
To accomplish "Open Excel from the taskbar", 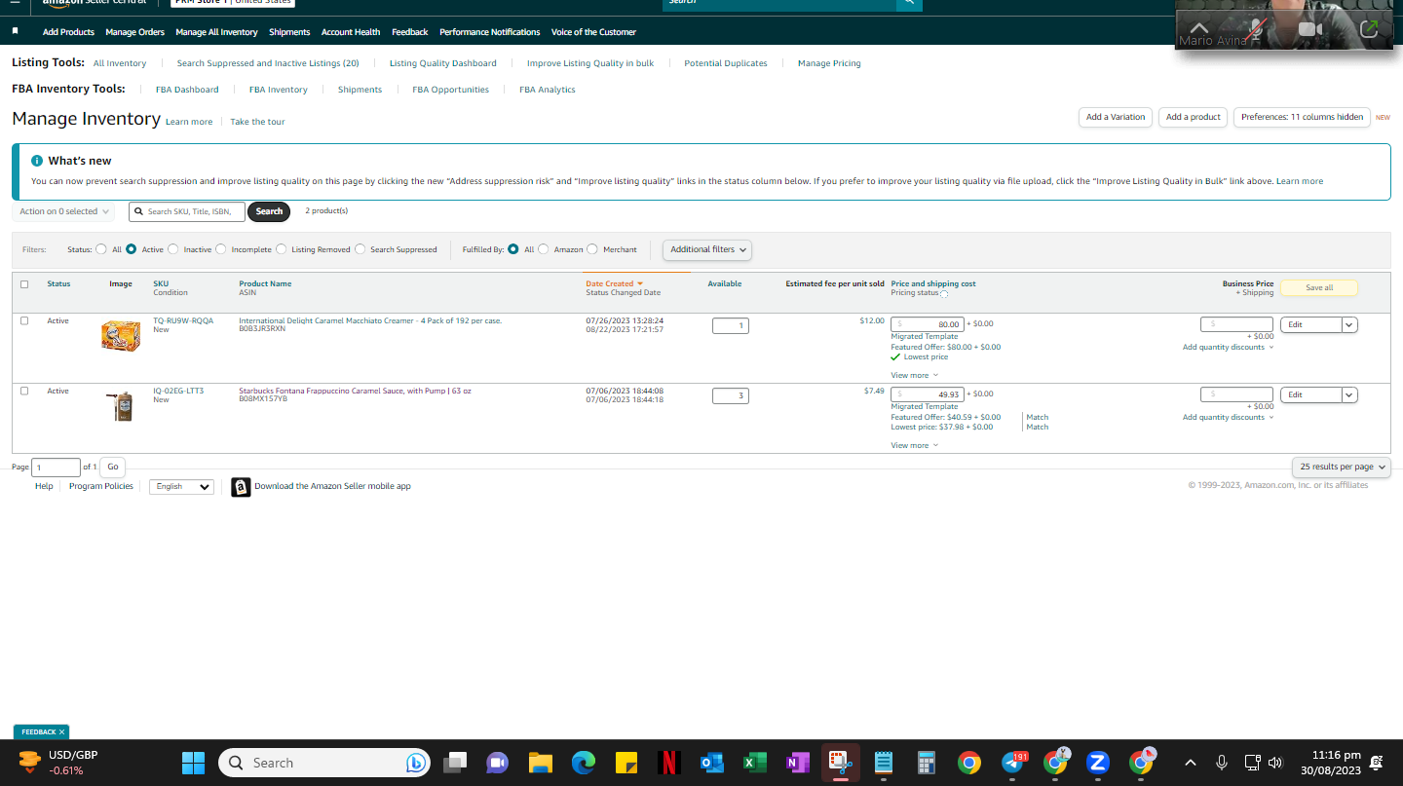I will click(x=755, y=763).
